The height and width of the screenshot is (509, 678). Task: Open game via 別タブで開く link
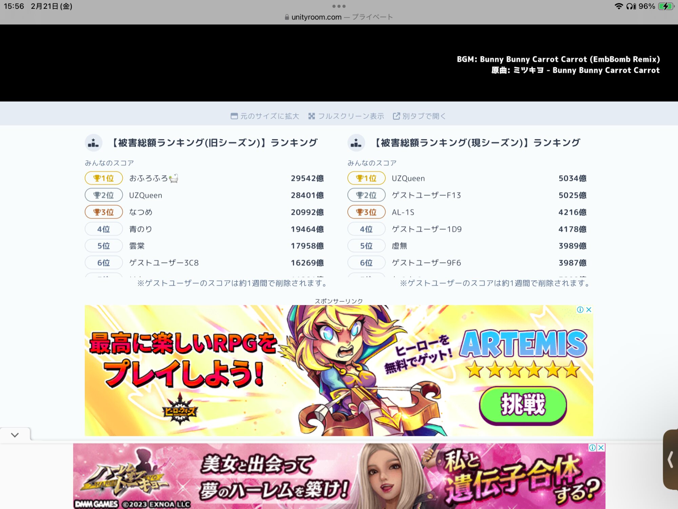(419, 116)
